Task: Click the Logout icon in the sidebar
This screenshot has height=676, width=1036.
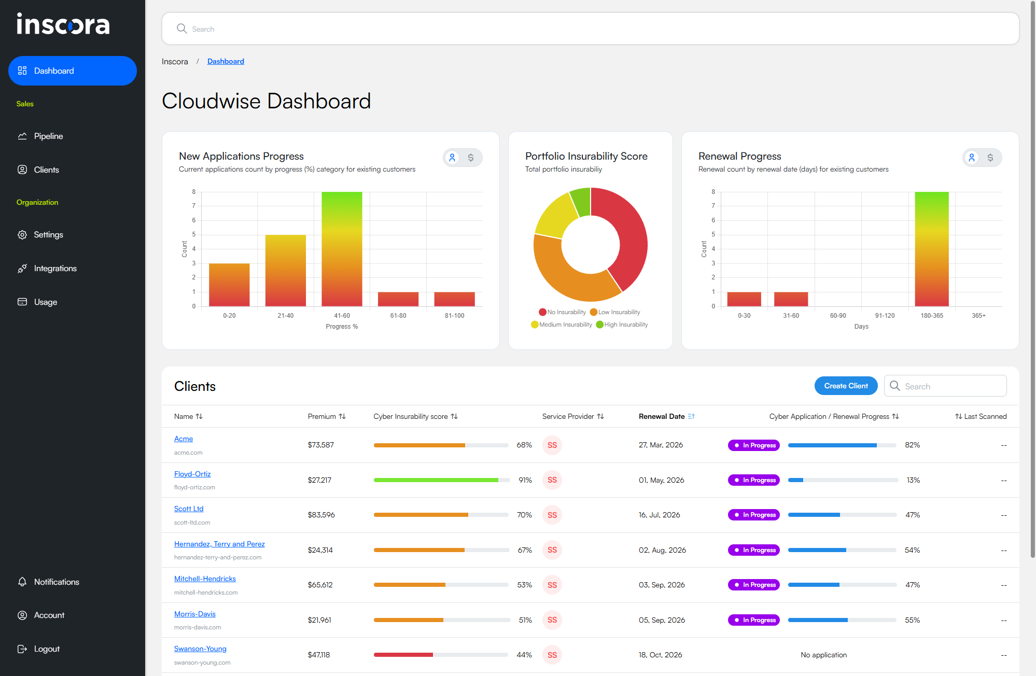Action: pos(22,649)
